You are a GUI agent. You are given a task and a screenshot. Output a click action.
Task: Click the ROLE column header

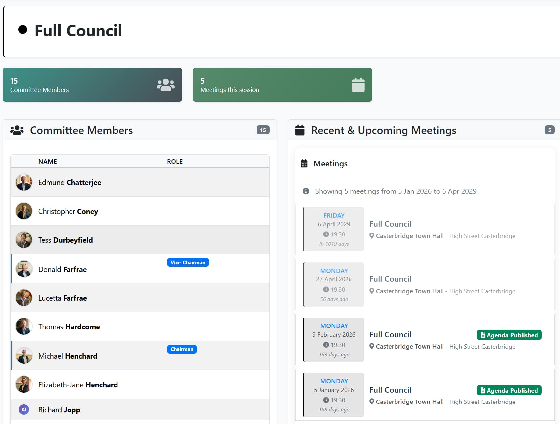point(175,161)
